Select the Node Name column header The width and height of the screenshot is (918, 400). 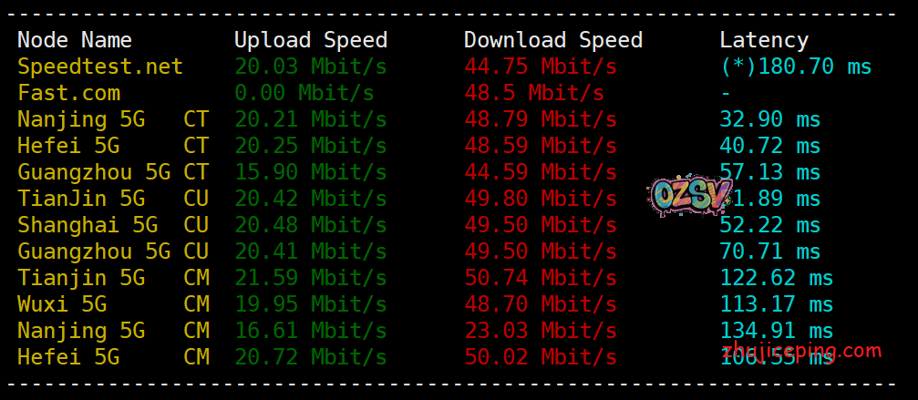(75, 40)
